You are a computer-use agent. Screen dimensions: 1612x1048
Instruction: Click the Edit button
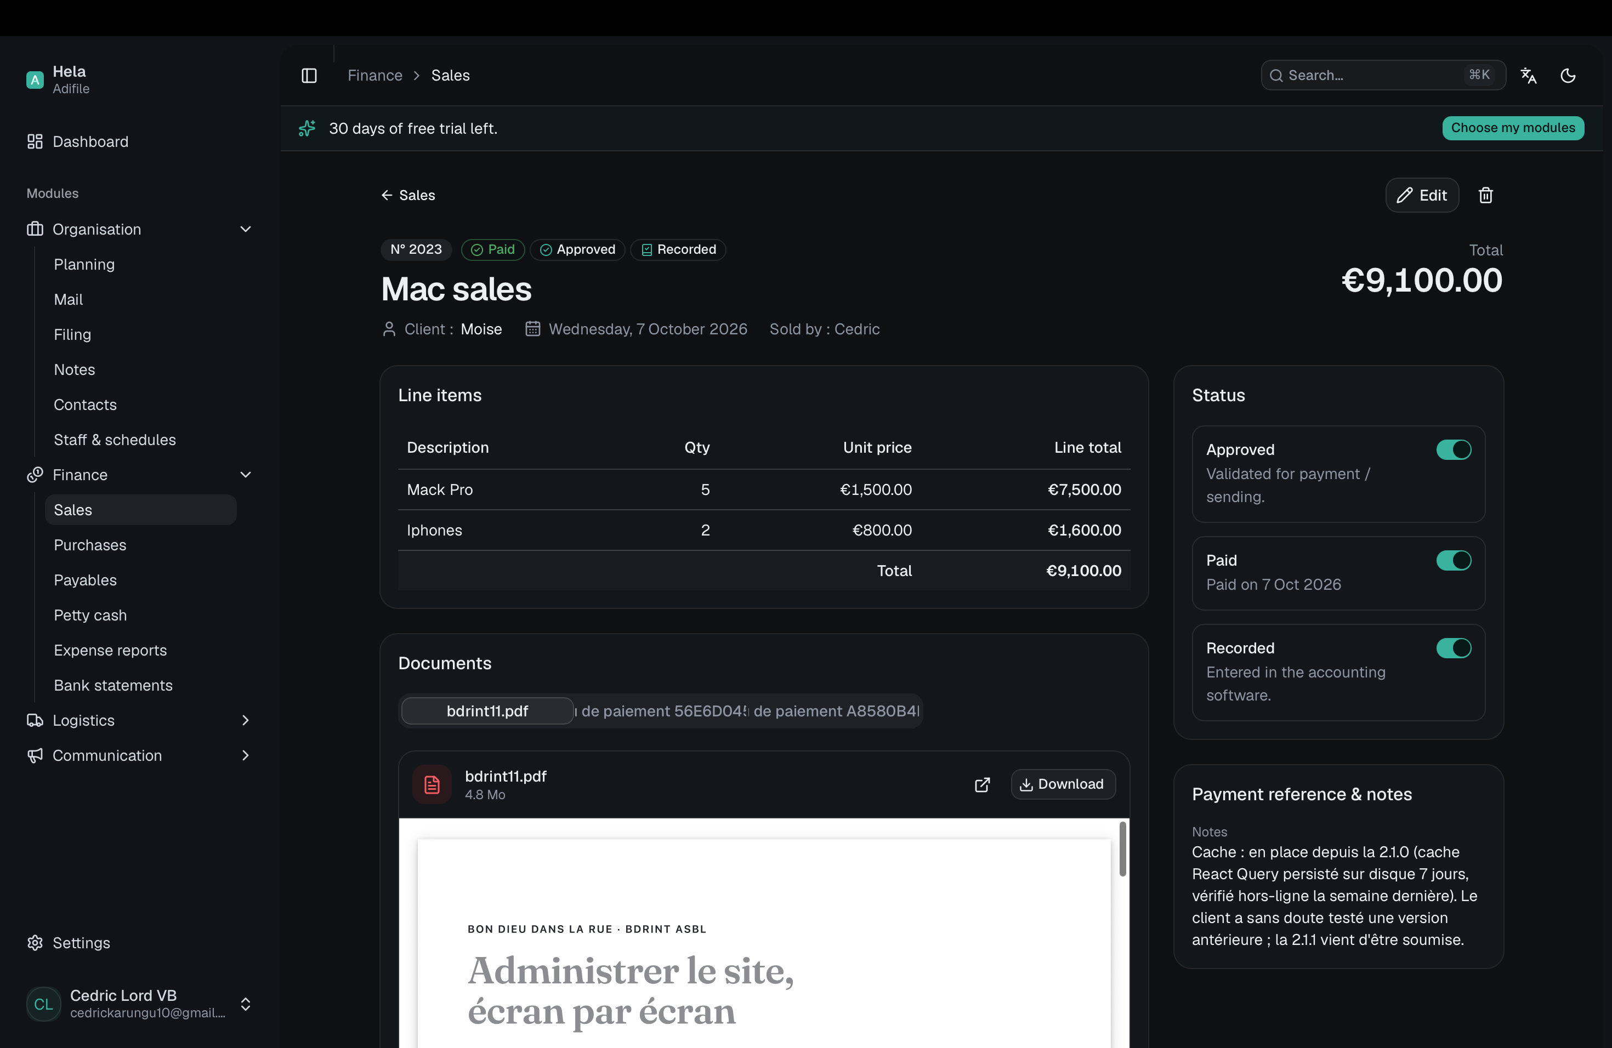pyautogui.click(x=1422, y=195)
